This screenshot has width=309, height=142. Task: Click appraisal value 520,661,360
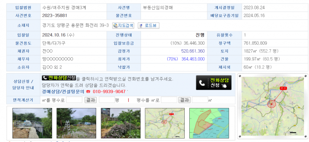pyautogui.click(x=193, y=51)
